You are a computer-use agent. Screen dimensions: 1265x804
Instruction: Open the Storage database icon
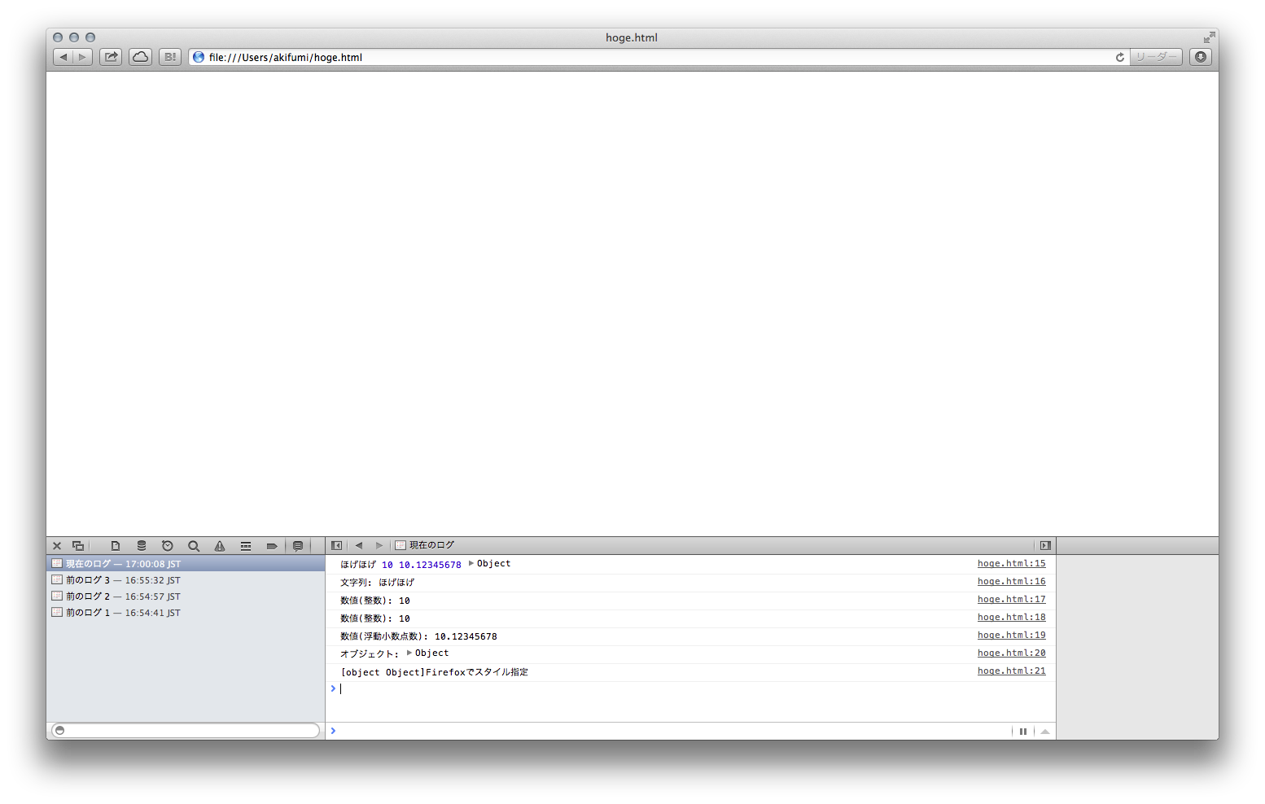tap(142, 546)
